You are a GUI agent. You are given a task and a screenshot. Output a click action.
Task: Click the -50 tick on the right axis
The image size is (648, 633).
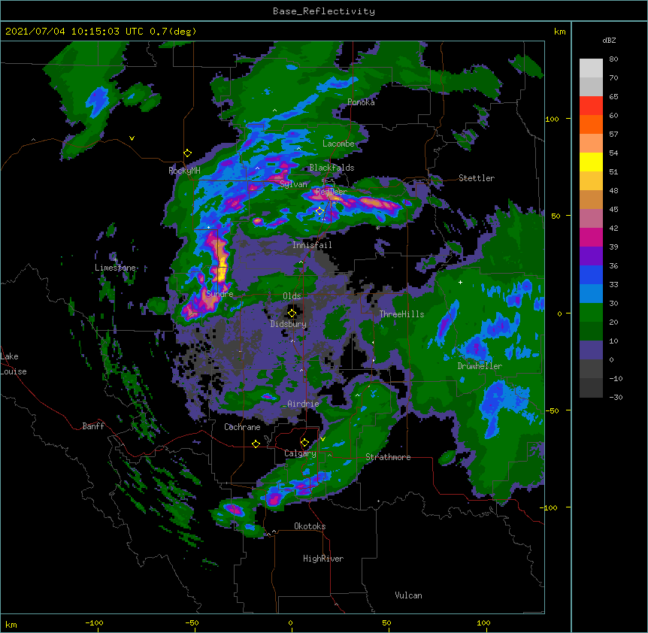[552, 410]
